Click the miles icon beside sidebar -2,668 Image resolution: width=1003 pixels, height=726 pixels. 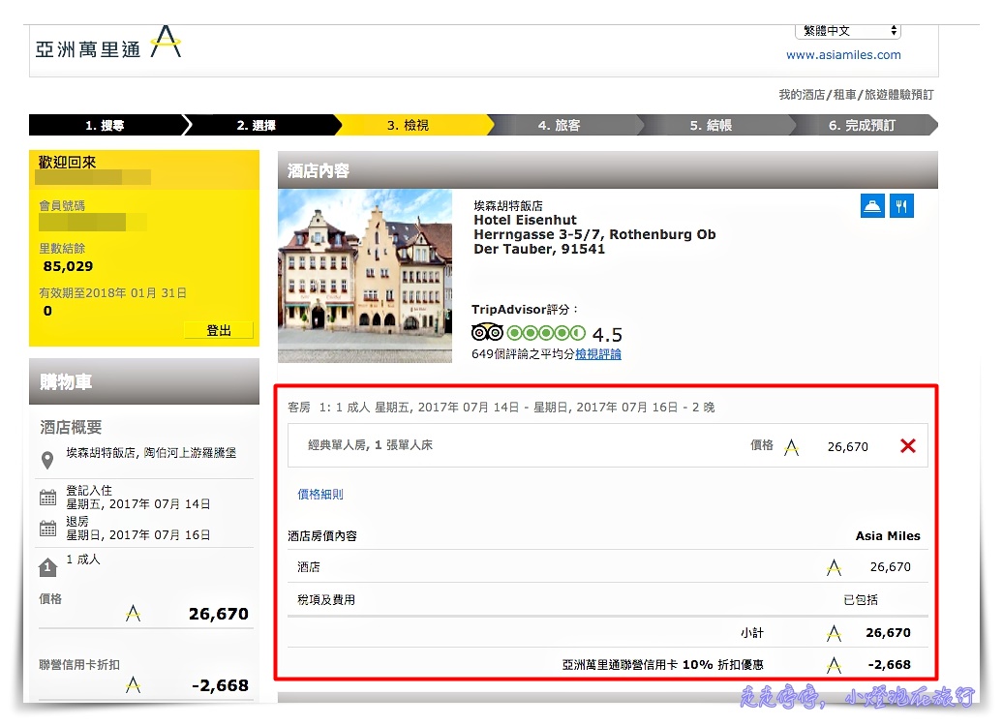click(x=133, y=685)
